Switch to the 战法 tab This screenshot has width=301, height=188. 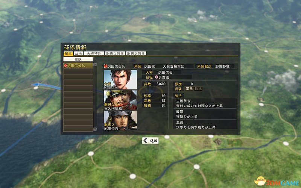pos(79,53)
